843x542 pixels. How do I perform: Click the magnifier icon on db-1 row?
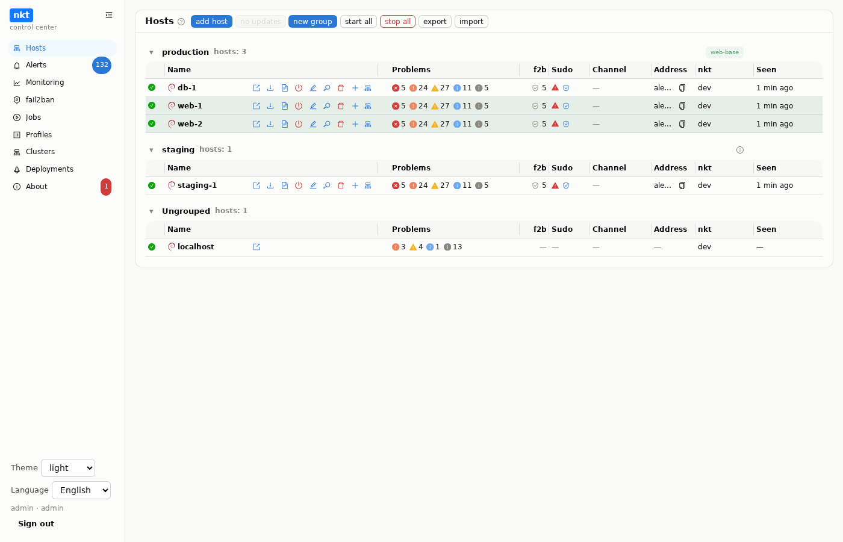[327, 88]
